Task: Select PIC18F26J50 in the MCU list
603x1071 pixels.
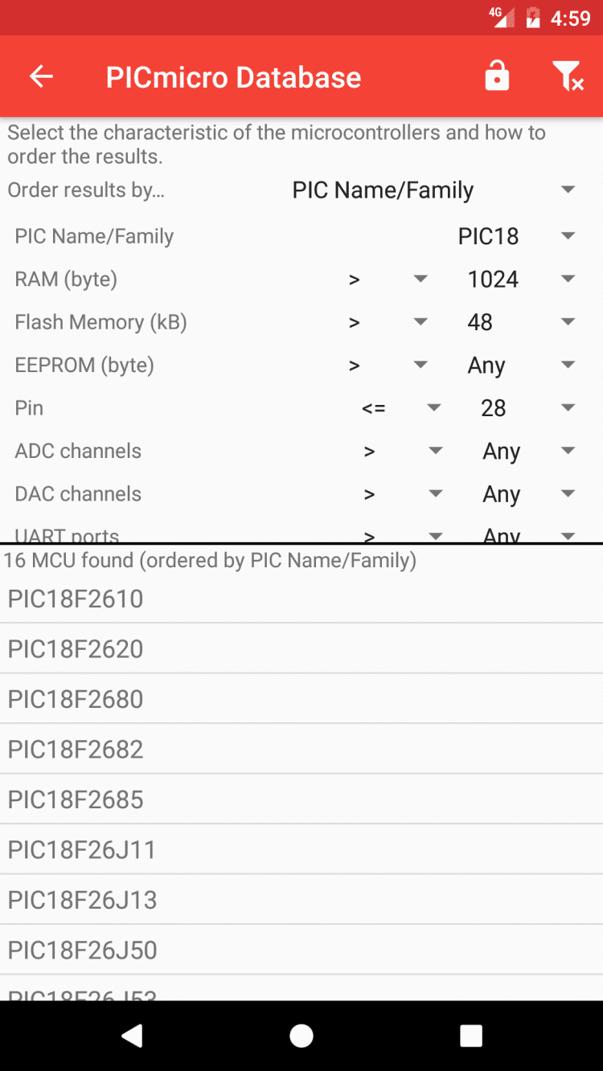Action: (301, 950)
